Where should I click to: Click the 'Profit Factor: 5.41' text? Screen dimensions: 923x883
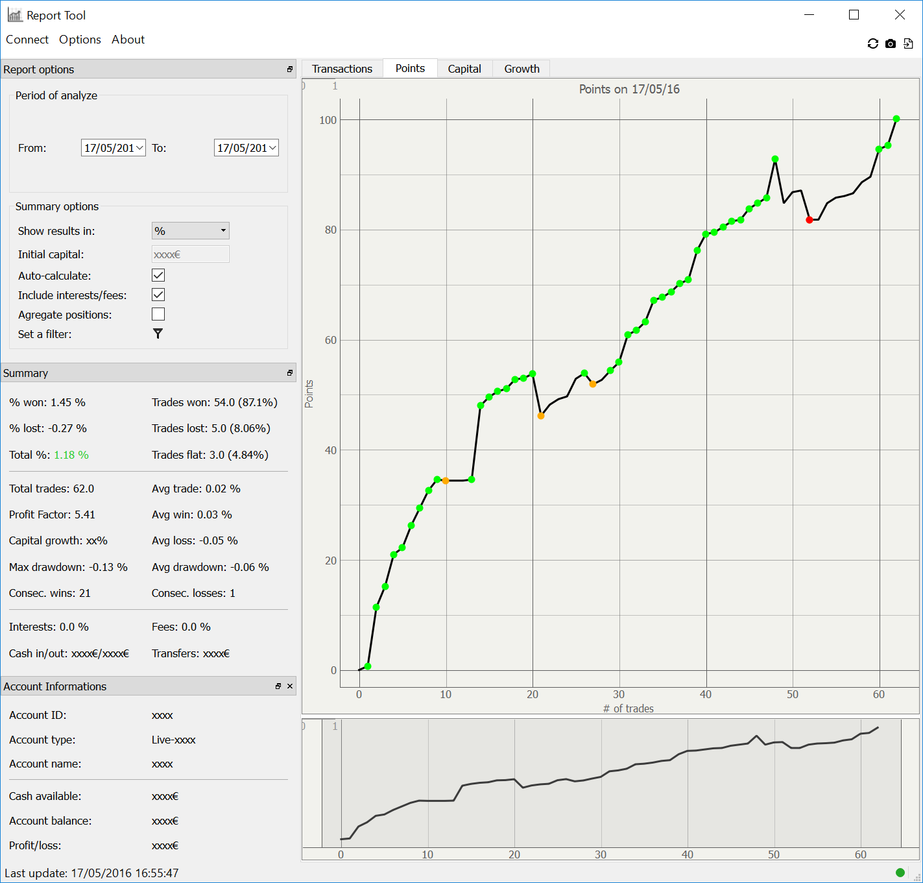coord(52,514)
